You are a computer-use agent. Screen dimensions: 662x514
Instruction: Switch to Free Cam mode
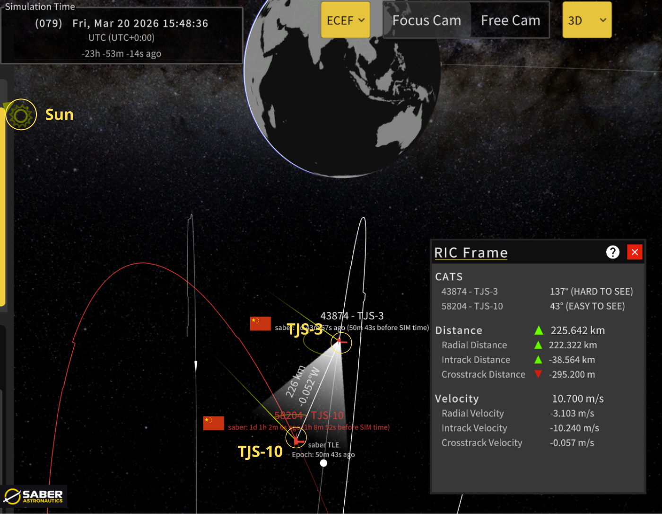pyautogui.click(x=510, y=20)
